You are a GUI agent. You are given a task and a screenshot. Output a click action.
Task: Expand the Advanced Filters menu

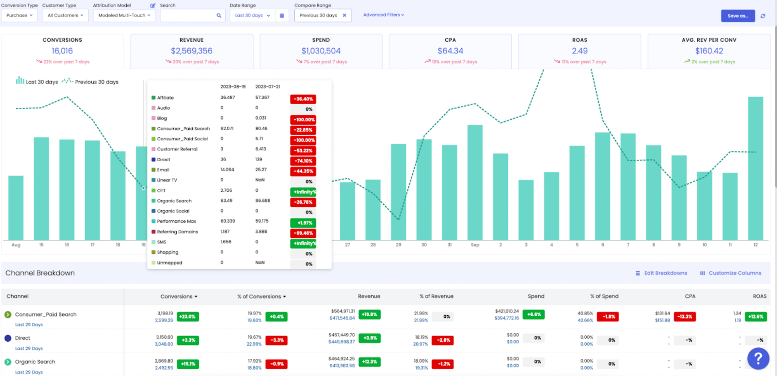tap(383, 15)
